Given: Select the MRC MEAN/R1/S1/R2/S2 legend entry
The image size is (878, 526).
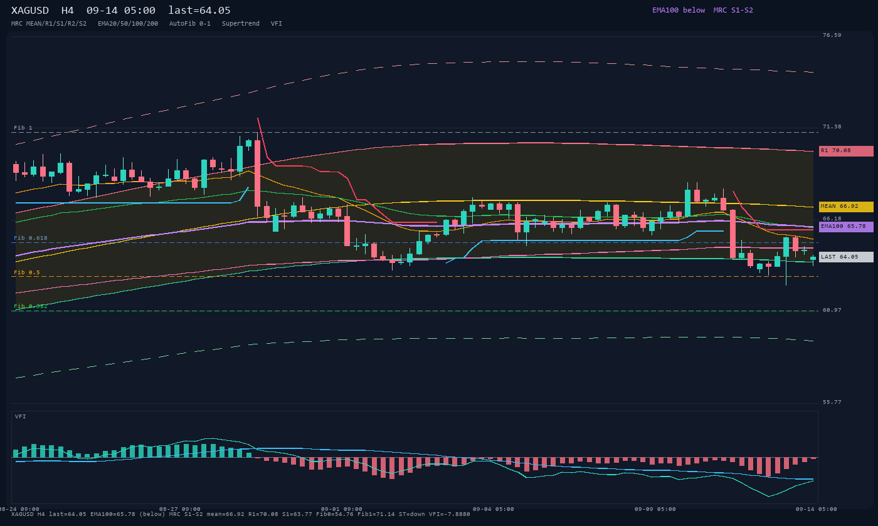Looking at the screenshot, I should click(49, 24).
